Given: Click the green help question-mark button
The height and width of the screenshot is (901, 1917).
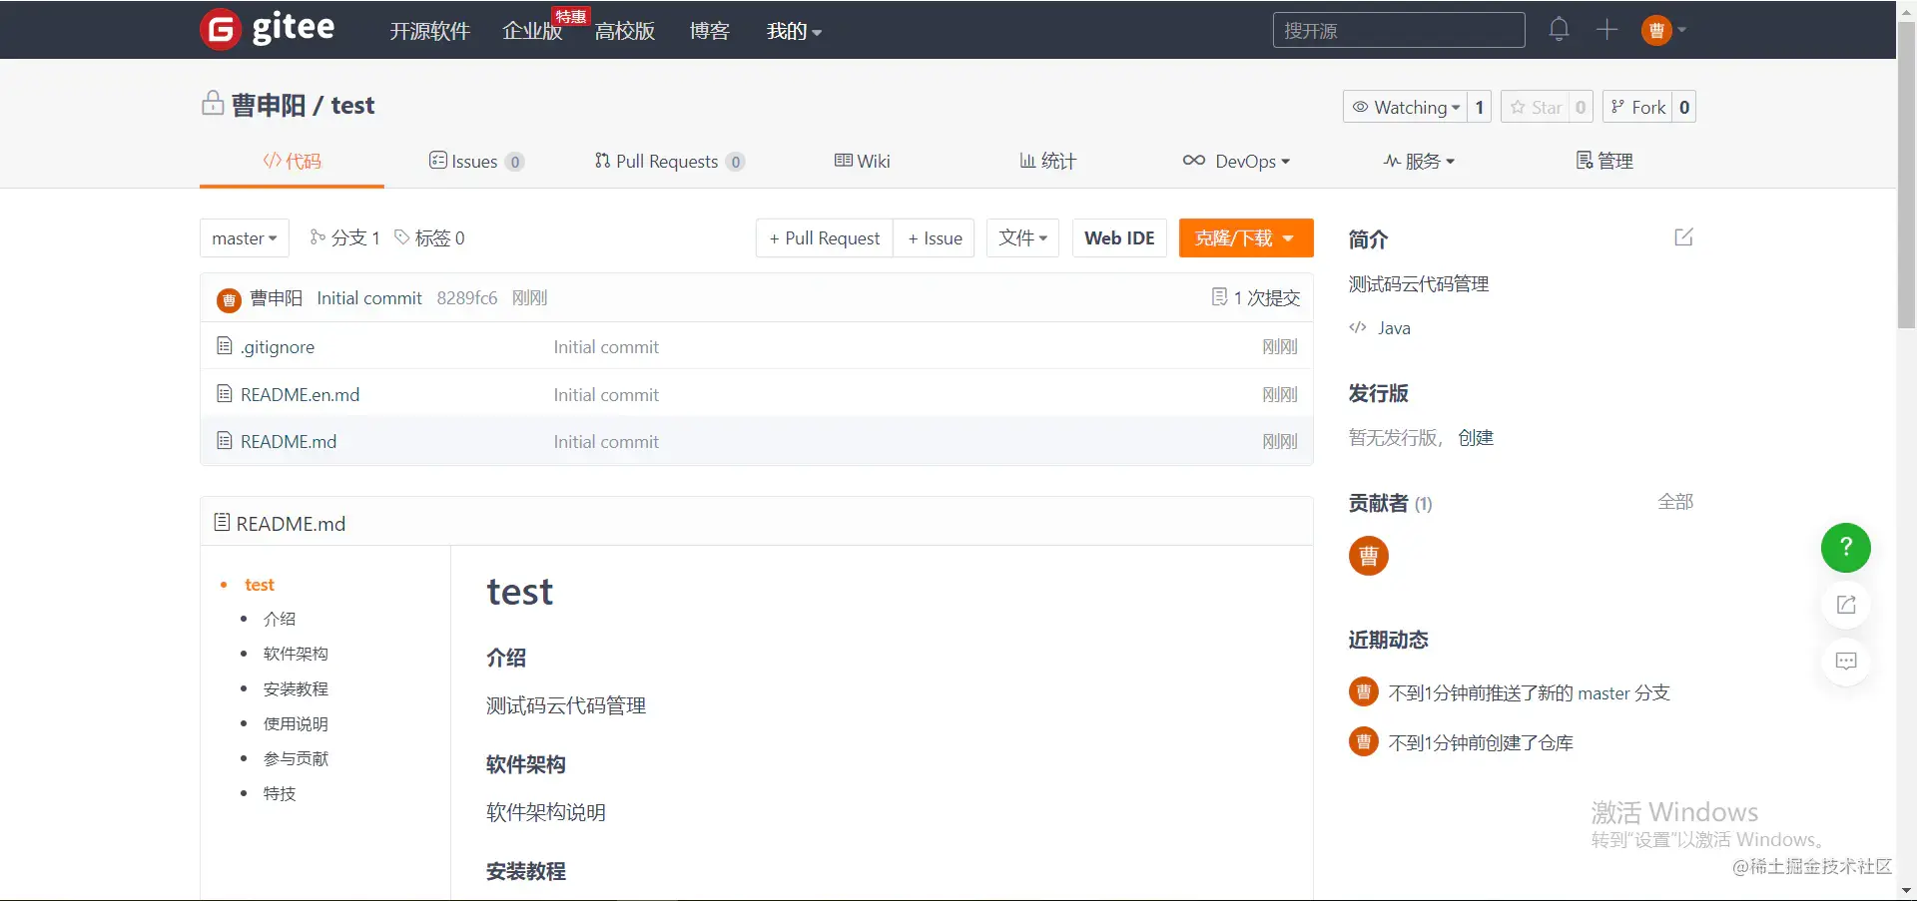Looking at the screenshot, I should [x=1846, y=548].
